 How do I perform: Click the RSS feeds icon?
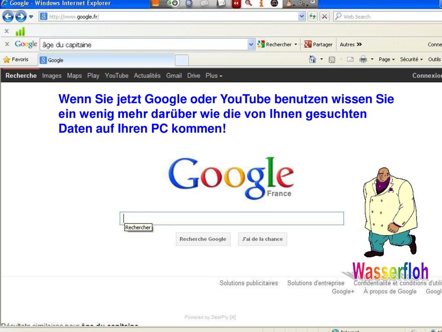pyautogui.click(x=332, y=60)
